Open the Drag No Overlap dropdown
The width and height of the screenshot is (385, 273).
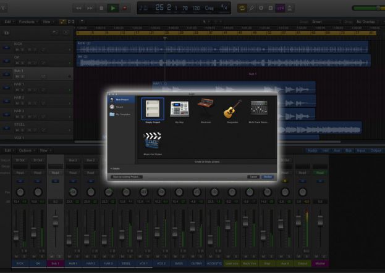pyautogui.click(x=367, y=22)
